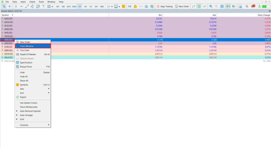Screen dimensions: 271x148
Task: Open the MetaEditor IDE
Action: [130, 6]
